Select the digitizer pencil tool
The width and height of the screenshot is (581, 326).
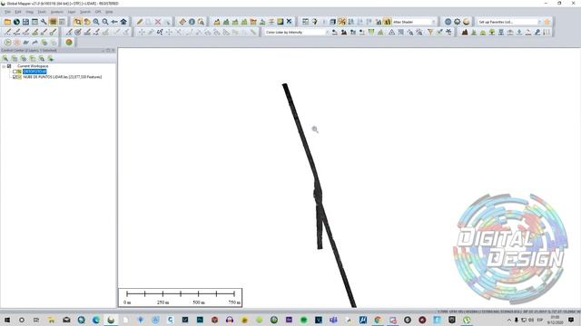[x=140, y=22]
